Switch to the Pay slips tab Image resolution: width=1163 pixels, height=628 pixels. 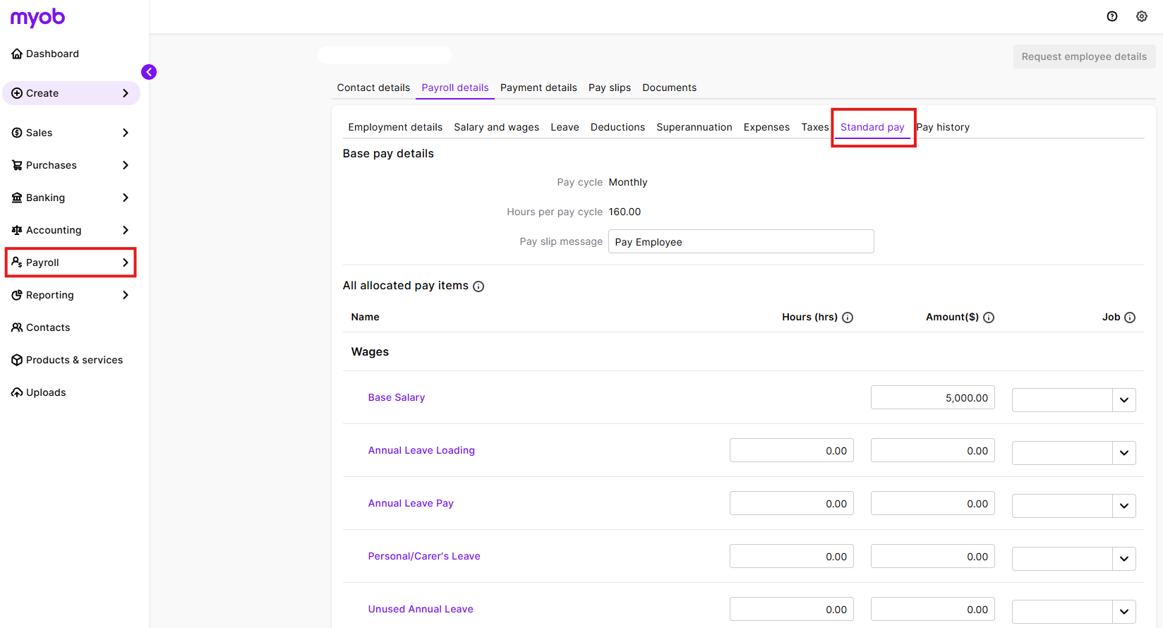click(x=610, y=87)
